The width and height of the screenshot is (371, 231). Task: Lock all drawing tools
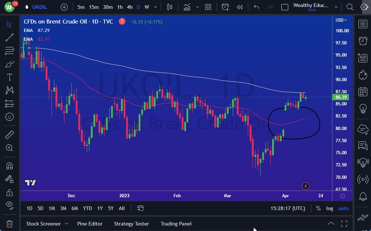click(x=10, y=192)
